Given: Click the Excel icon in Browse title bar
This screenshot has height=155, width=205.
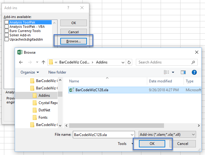Looking at the screenshot, I should (20, 52).
